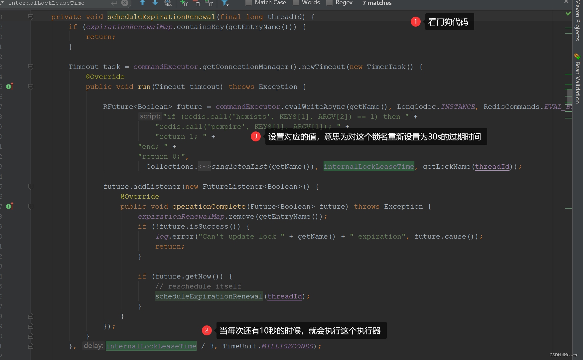Unselect occurrence icon in the find bar
Screen dimensions: 583x360
click(x=197, y=3)
